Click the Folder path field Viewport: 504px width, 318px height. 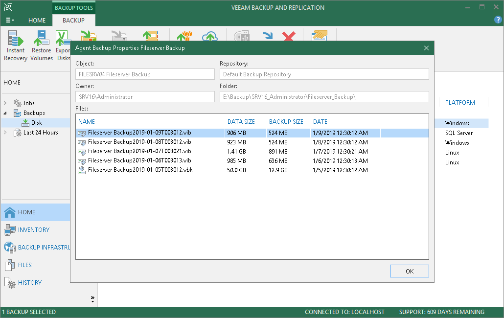pos(324,97)
